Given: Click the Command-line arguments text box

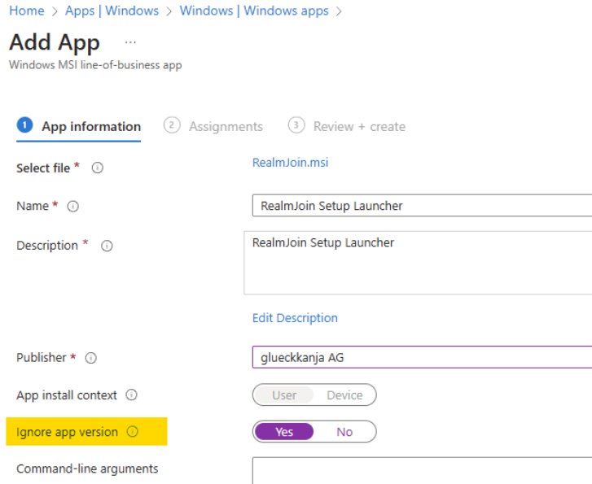Looking at the screenshot, I should pos(422,470).
